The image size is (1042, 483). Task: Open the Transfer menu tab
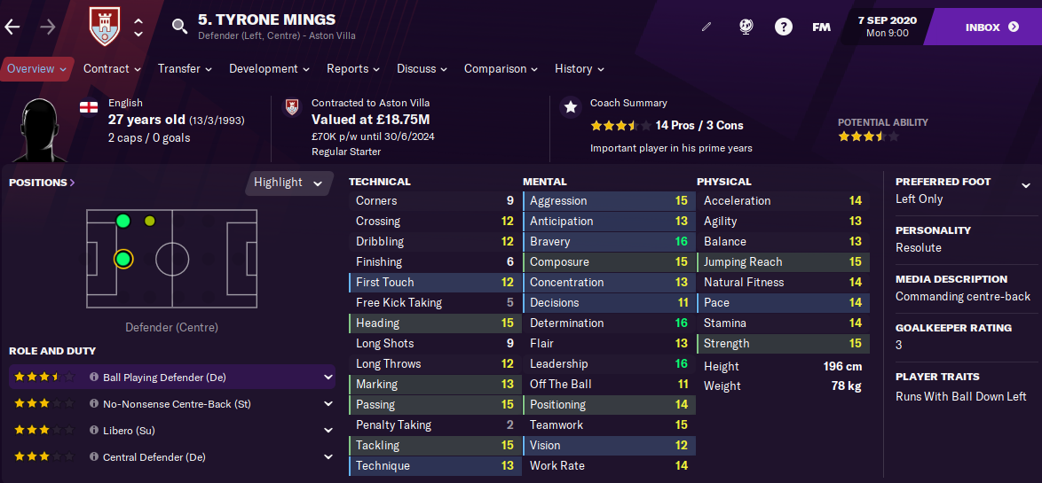coord(185,69)
